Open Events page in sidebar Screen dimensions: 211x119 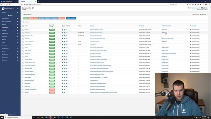click(4, 39)
